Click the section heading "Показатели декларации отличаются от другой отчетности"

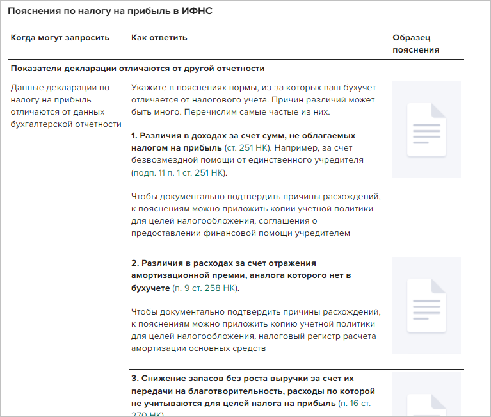click(138, 69)
